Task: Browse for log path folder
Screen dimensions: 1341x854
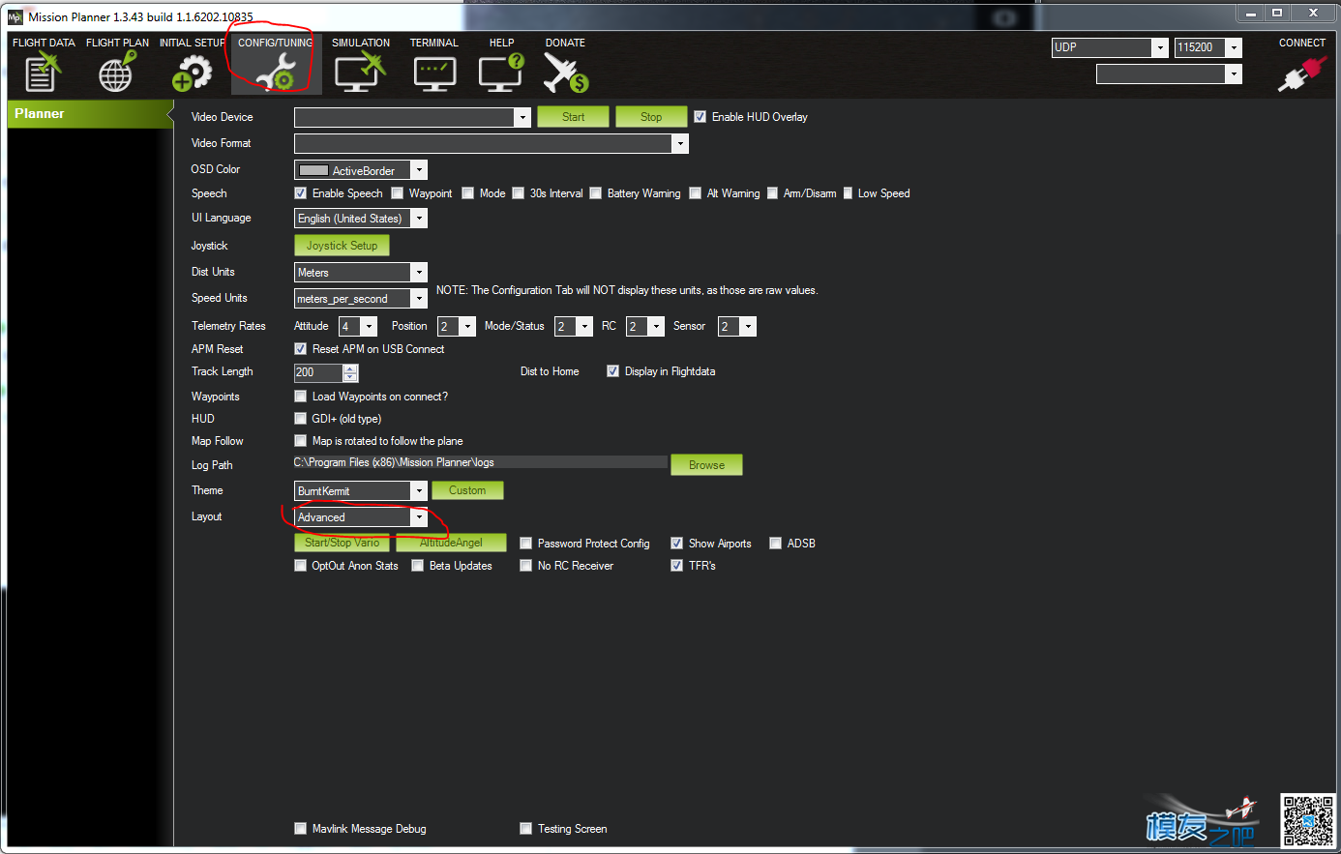Action: point(706,465)
